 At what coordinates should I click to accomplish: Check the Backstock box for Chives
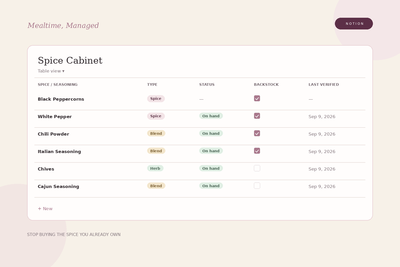pyautogui.click(x=257, y=168)
